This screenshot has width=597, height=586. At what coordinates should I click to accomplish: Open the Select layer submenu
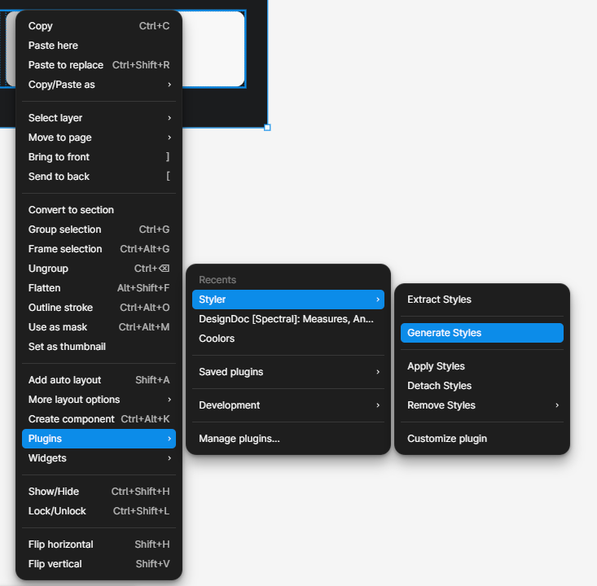click(99, 118)
